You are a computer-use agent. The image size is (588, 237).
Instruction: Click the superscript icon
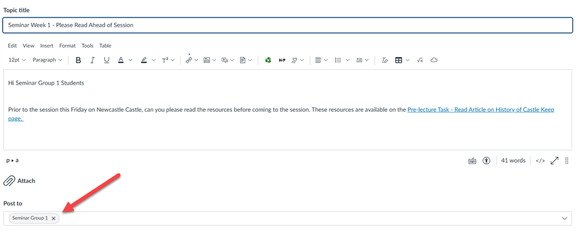165,60
